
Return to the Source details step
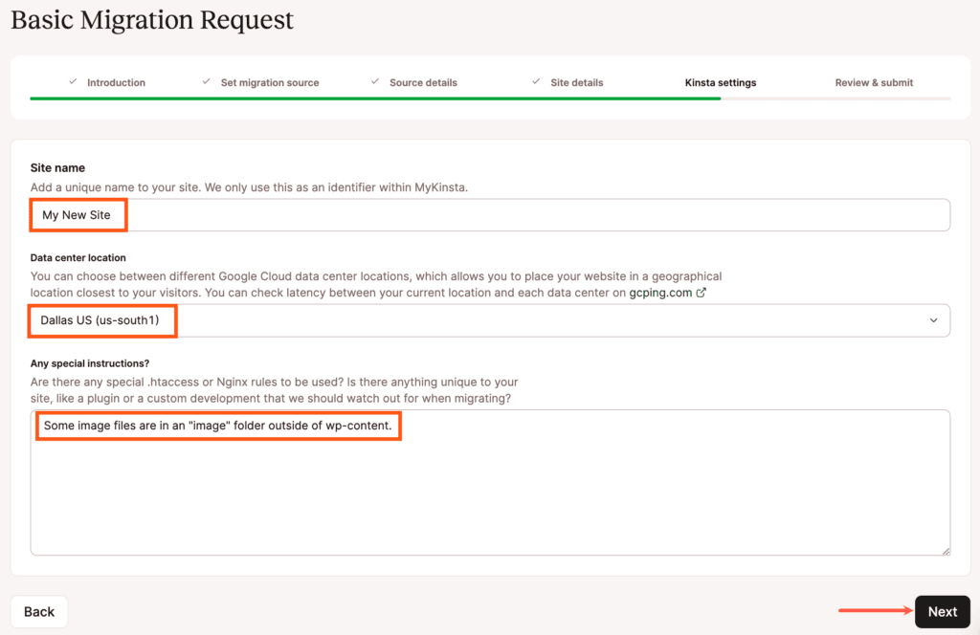(423, 82)
